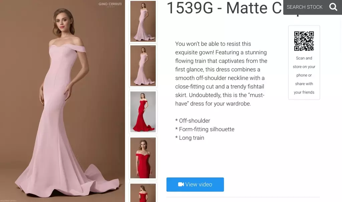Click the Form-fitting silhouette feature bullet

(205, 129)
